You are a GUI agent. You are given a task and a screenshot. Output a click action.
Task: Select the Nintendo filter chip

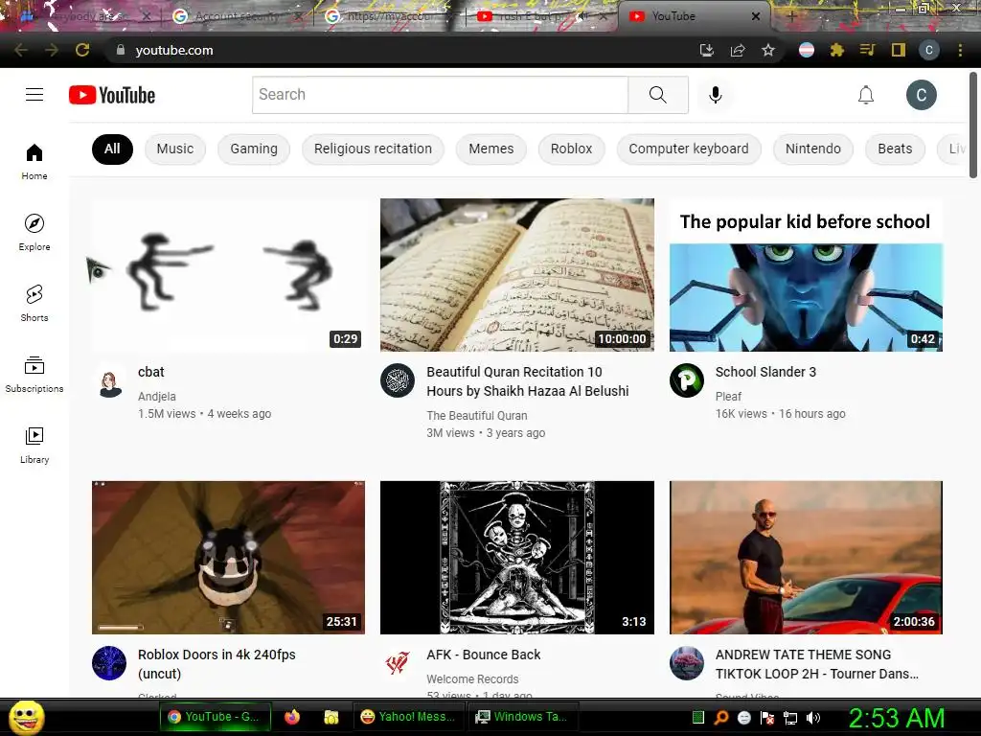coord(812,149)
